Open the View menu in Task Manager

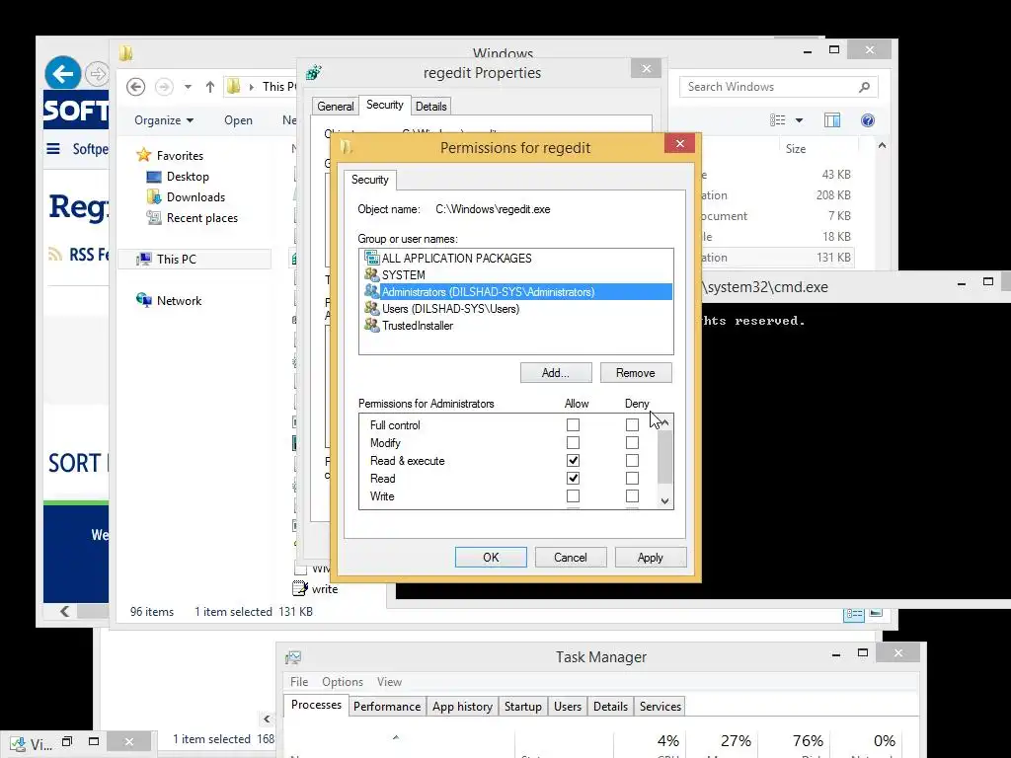point(389,682)
